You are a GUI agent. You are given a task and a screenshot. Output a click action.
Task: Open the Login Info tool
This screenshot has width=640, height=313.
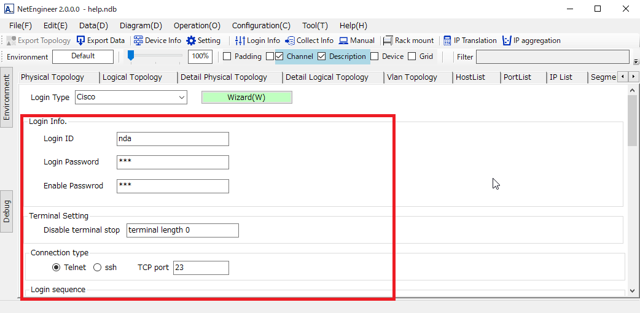pos(240,41)
